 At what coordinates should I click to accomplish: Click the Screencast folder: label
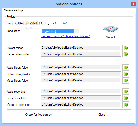coord(18,98)
